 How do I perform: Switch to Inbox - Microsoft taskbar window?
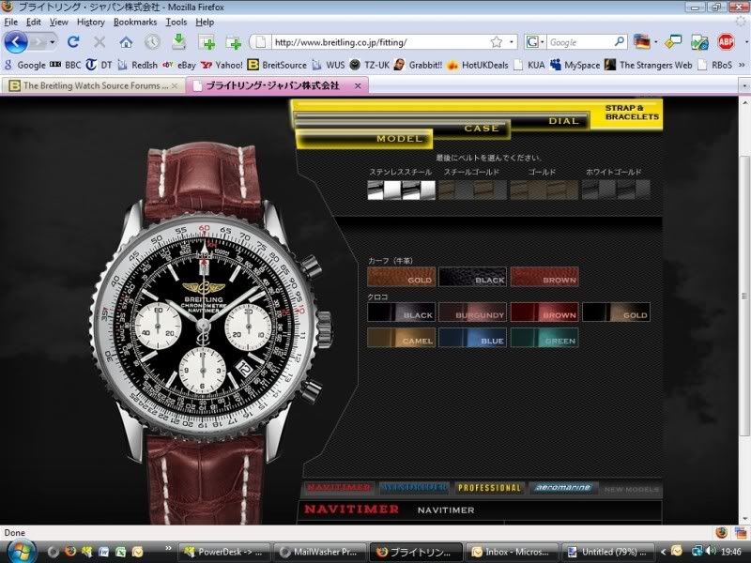(511, 552)
